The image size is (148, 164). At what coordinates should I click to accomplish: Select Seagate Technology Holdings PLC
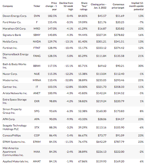pyautogui.click(x=15, y=127)
